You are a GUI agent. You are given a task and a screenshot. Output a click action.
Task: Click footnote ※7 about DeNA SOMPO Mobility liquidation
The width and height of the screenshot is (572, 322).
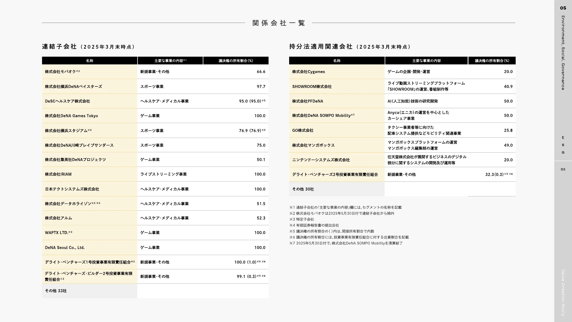(347, 243)
